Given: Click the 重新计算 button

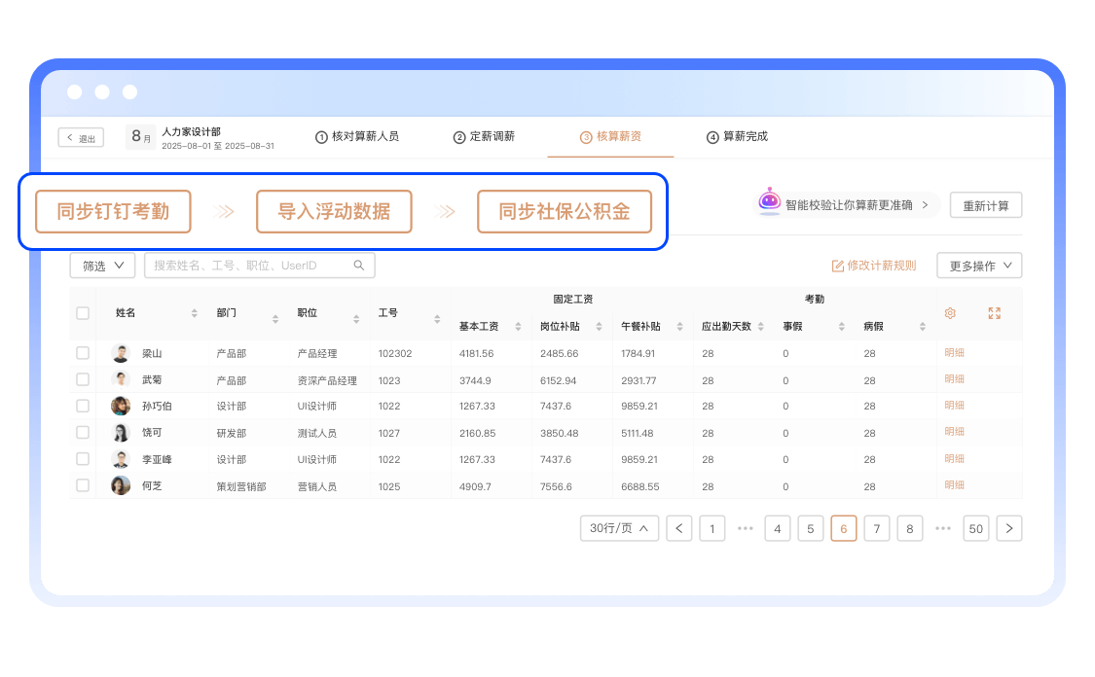Looking at the screenshot, I should coord(985,205).
